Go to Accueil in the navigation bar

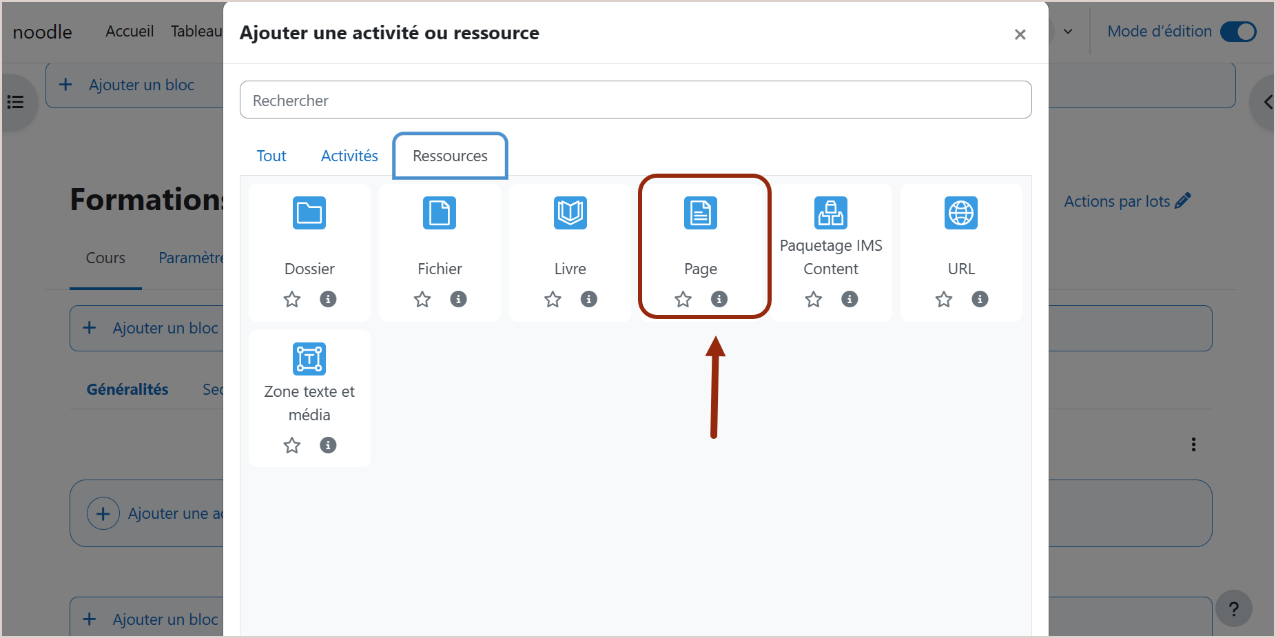130,32
